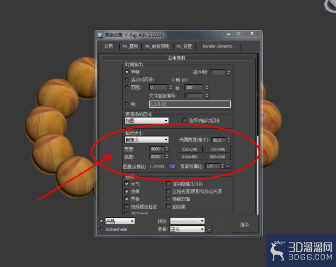Choose the 720x486 preset size button
The height and width of the screenshot is (267, 336).
point(218,149)
